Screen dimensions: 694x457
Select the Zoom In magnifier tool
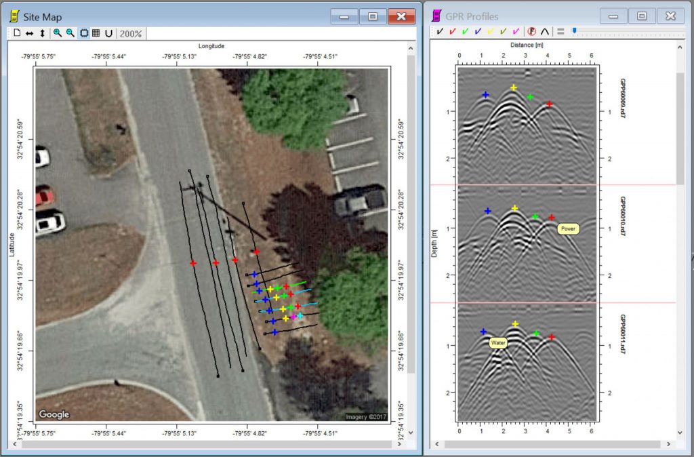point(58,33)
